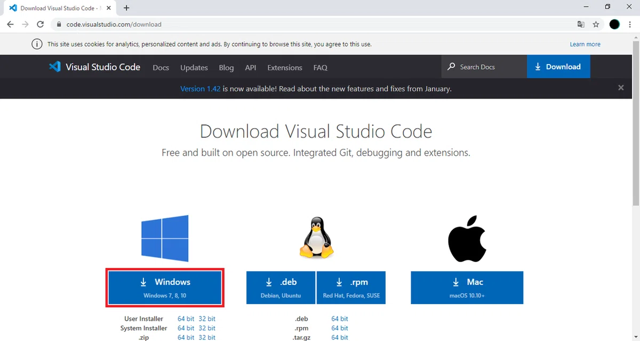The height and width of the screenshot is (341, 640).
Task: Open the Learn more cookie link
Action: [x=585, y=44]
